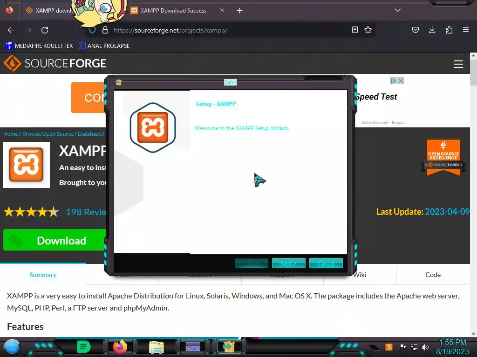477x357 pixels.
Task: Click the Firefox forward arrow
Action: pos(28,30)
